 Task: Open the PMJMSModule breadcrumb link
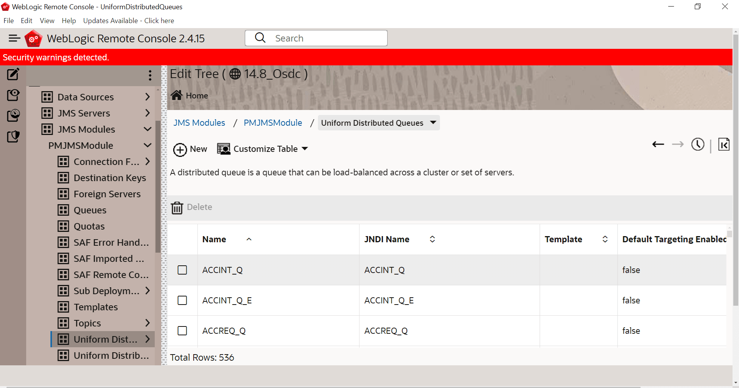coord(273,123)
